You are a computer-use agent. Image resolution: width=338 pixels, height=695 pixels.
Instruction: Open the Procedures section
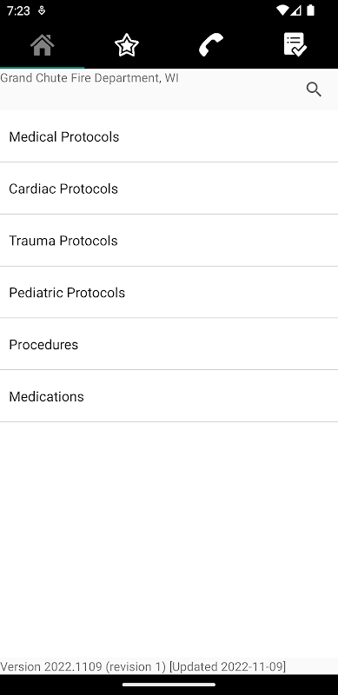[169, 344]
